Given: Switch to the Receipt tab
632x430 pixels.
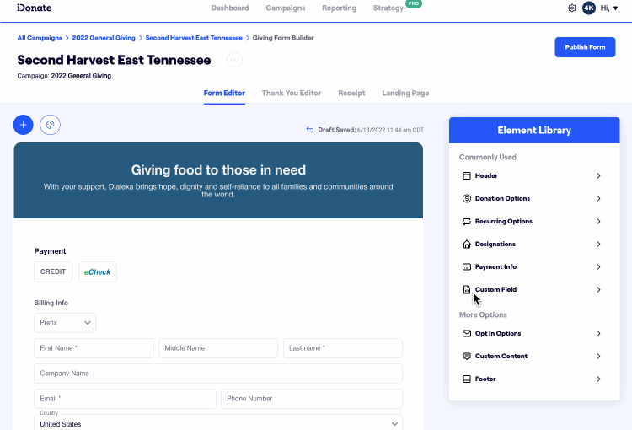Looking at the screenshot, I should click(351, 94).
